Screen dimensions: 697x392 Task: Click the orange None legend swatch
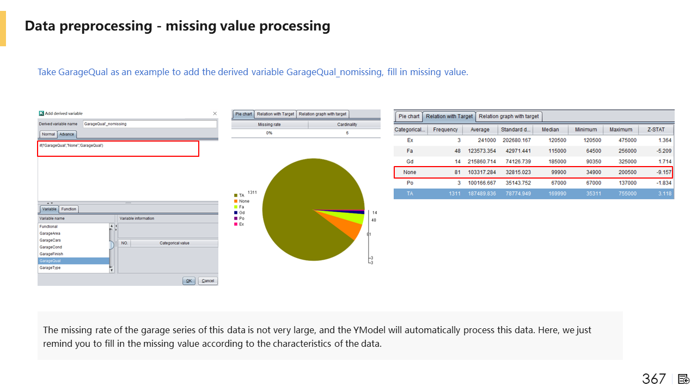coord(235,201)
